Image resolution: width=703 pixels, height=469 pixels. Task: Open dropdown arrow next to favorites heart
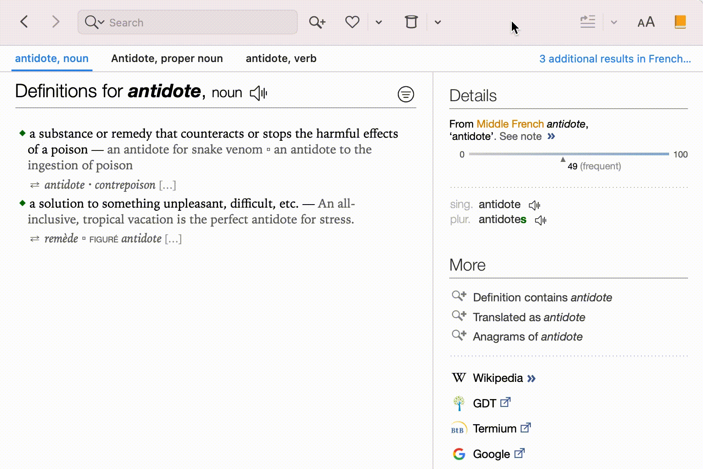pyautogui.click(x=379, y=22)
